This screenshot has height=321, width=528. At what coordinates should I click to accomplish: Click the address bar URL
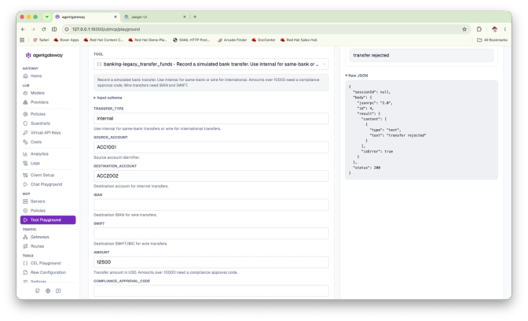(106, 29)
